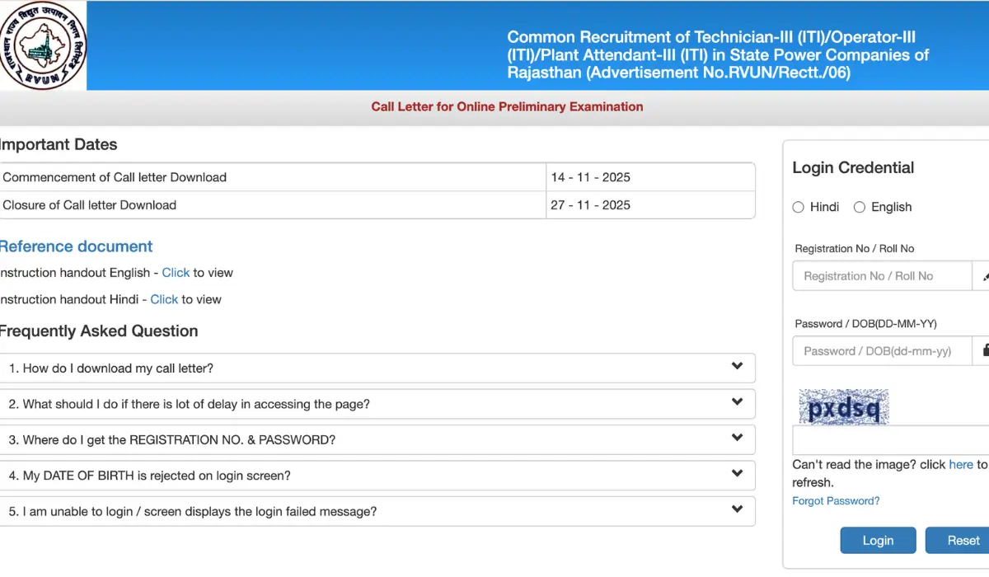Click the RVUN logo at top left
989x577 pixels.
tap(43, 45)
